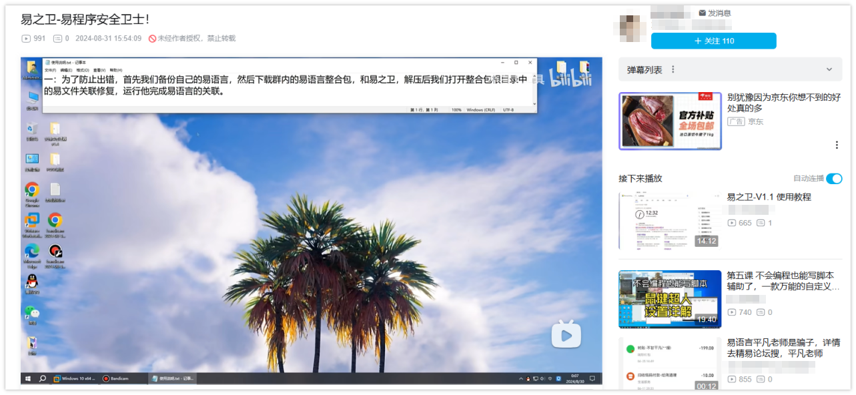Open the three-dot menu on the JD ad
This screenshot has width=856, height=395.
[837, 145]
